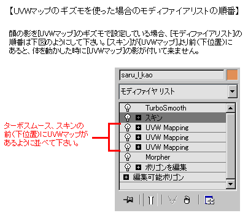Viewport: 248px width, 221px height.
Task: Turn off the Morpher modifier lightbulb
Action: pyautogui.click(x=128, y=157)
